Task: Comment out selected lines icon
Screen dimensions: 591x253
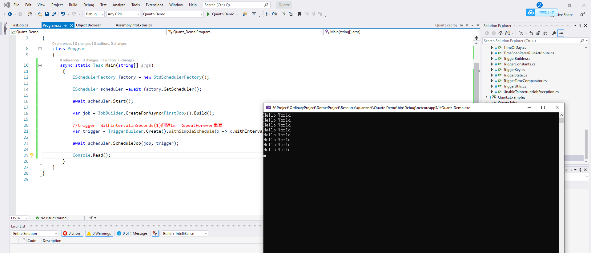Action: point(284,14)
